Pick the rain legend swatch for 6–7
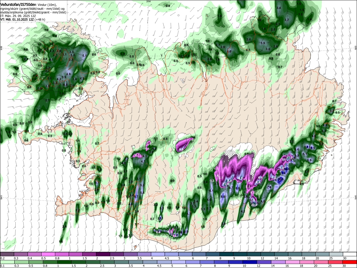 [193, 262]
